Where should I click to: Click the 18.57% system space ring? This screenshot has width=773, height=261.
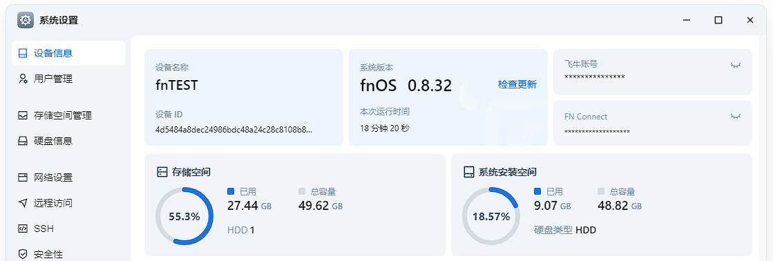(491, 216)
